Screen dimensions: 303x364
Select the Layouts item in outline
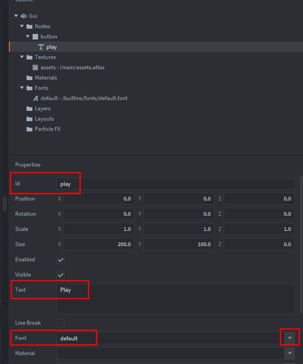click(44, 119)
